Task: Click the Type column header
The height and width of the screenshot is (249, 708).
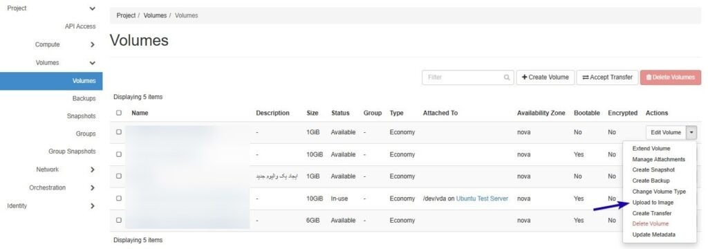Action: 396,113
